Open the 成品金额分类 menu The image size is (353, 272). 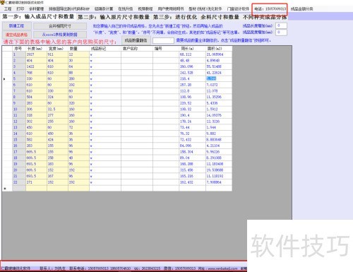[x=301, y=8]
